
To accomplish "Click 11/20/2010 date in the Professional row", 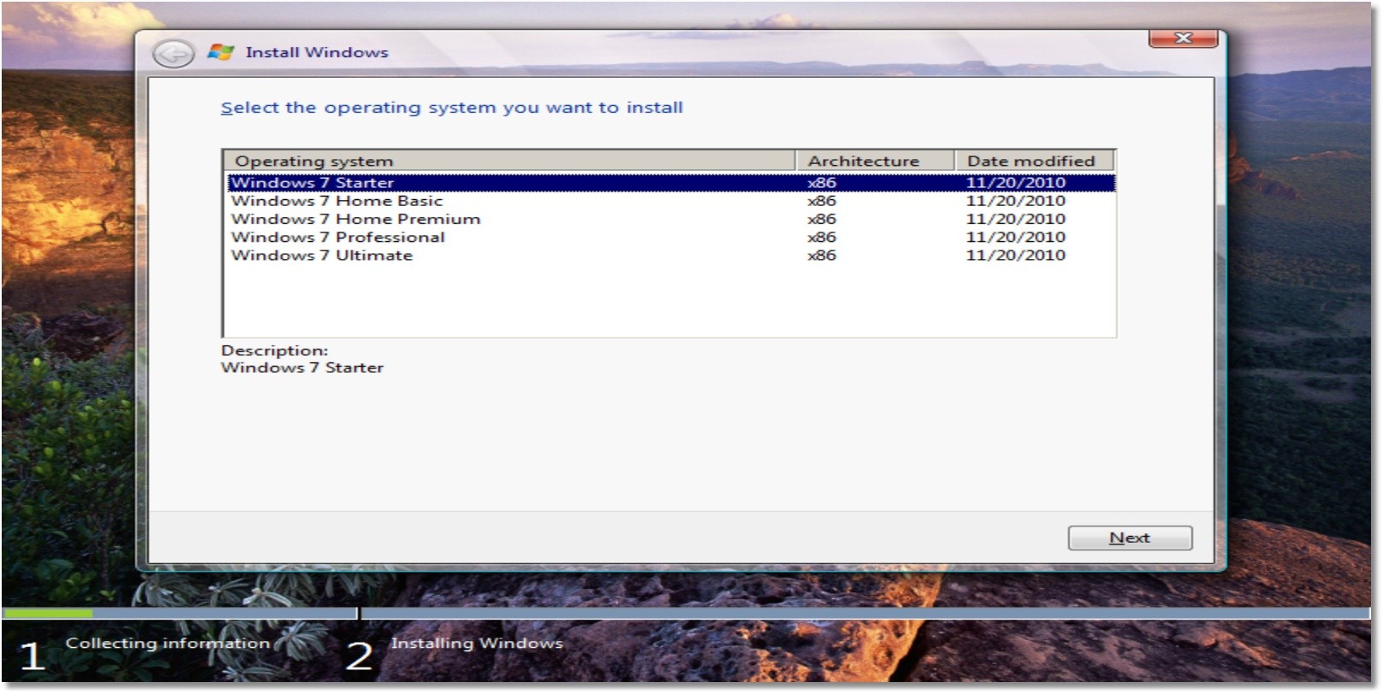I will [x=1016, y=237].
